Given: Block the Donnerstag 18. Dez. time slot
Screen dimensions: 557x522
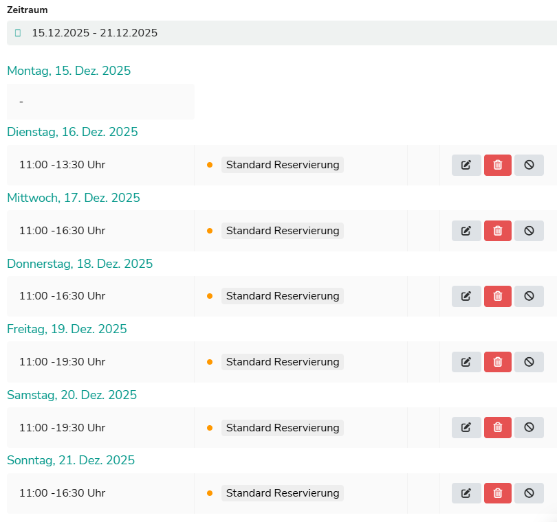Looking at the screenshot, I should pos(529,296).
